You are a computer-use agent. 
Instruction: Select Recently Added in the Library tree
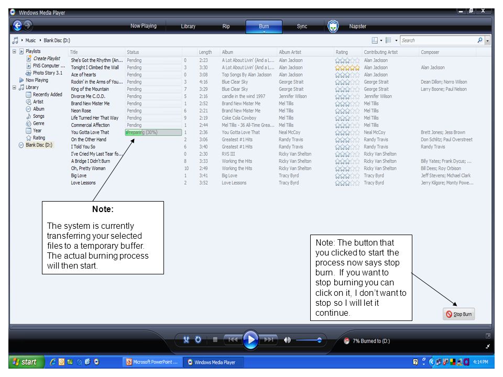pyautogui.click(x=48, y=95)
